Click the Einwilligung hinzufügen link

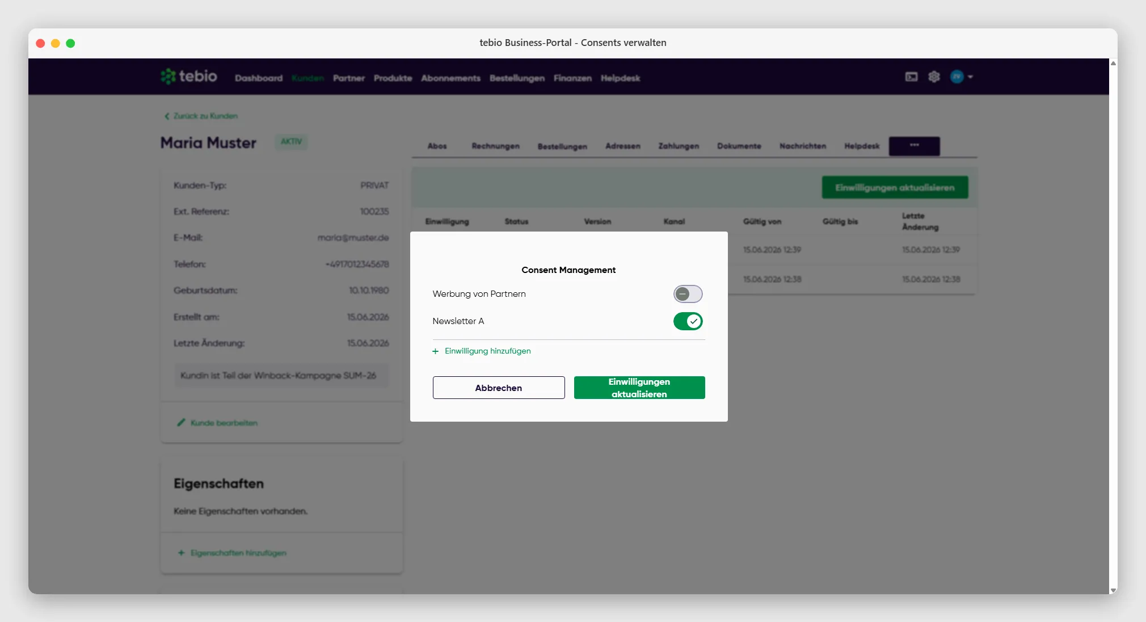click(487, 351)
